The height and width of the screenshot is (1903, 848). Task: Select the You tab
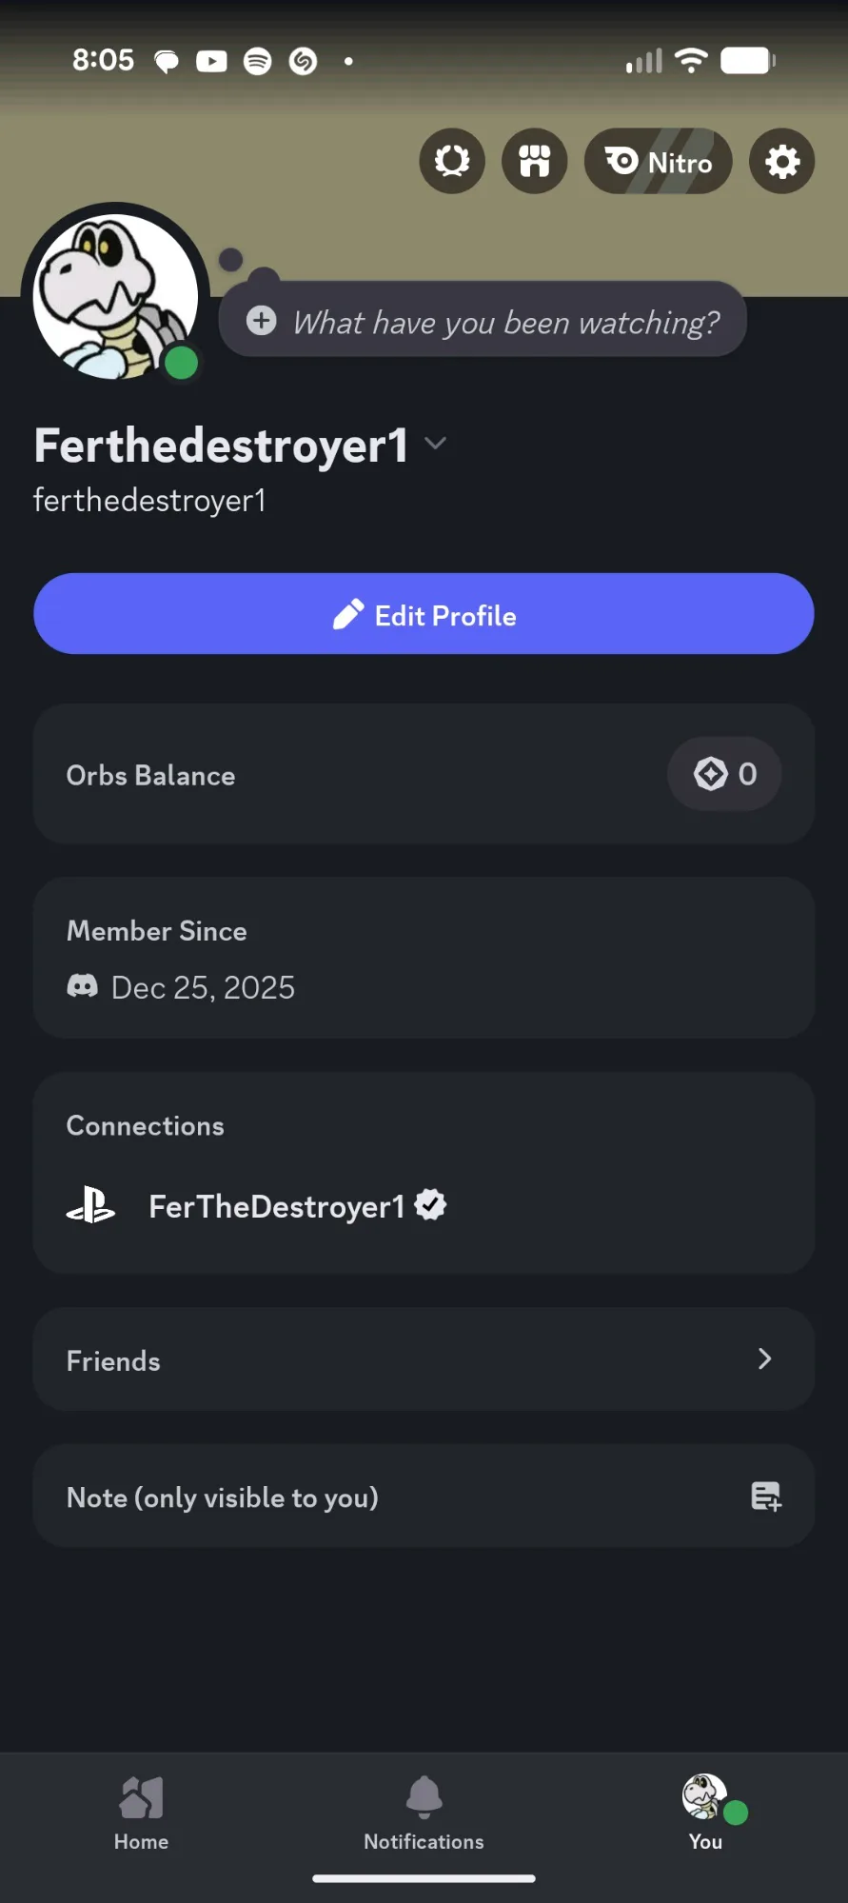[x=706, y=1813]
